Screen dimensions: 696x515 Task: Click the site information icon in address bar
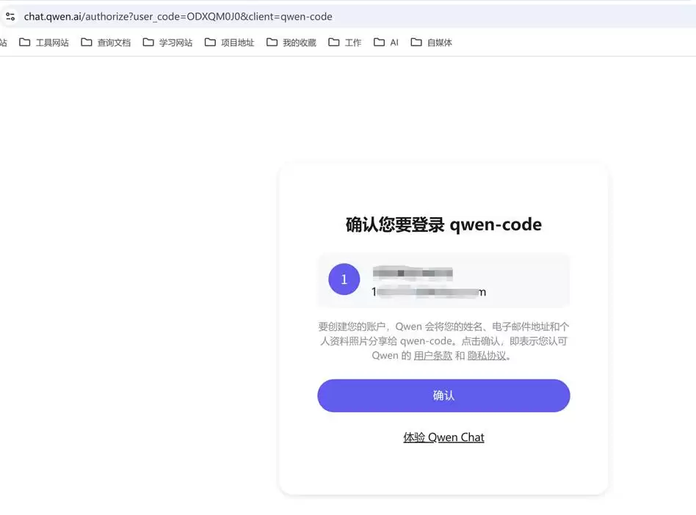(10, 16)
